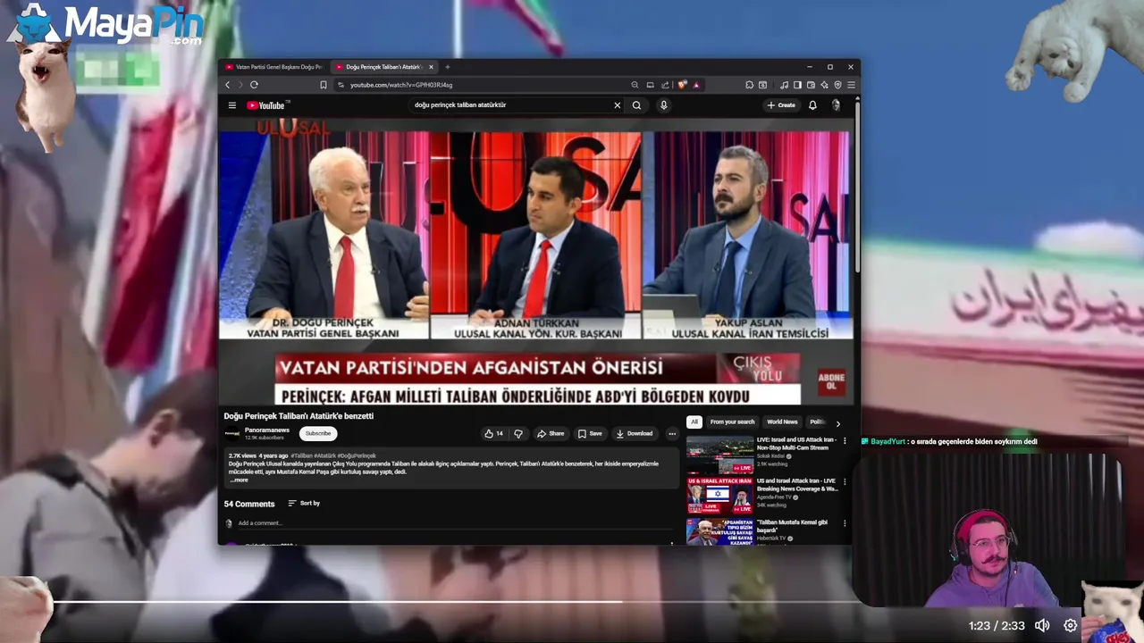Screen dimensions: 1144x643
Task: Open the YouTube hamburger guide menu
Action: pos(232,105)
